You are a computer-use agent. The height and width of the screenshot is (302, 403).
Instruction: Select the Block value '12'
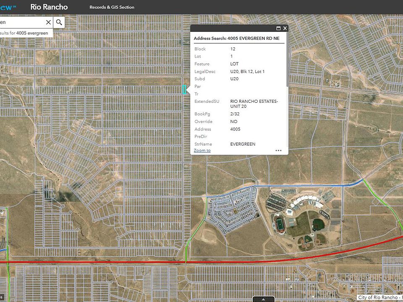click(x=233, y=49)
